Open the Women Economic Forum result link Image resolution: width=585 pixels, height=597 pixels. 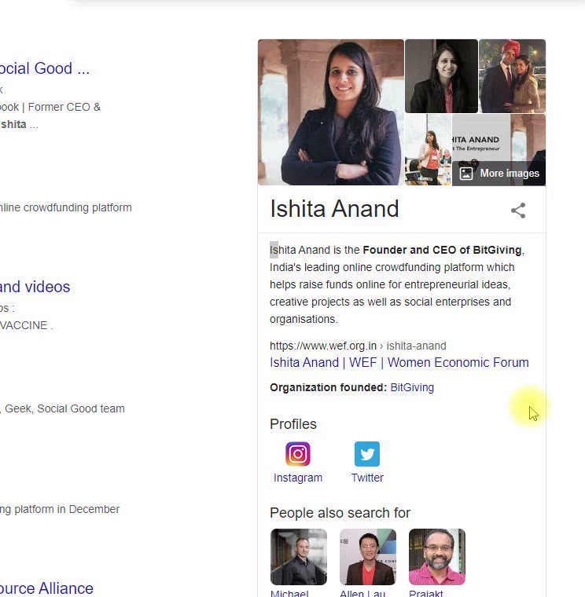coord(399,362)
